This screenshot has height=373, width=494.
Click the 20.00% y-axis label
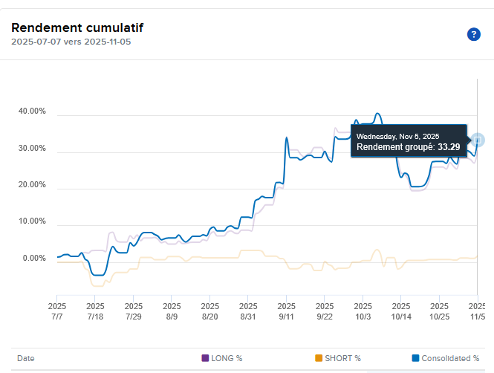[x=32, y=185]
